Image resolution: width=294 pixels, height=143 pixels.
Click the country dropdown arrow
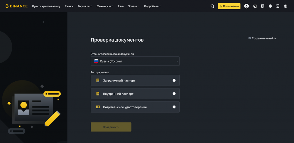pos(177,61)
